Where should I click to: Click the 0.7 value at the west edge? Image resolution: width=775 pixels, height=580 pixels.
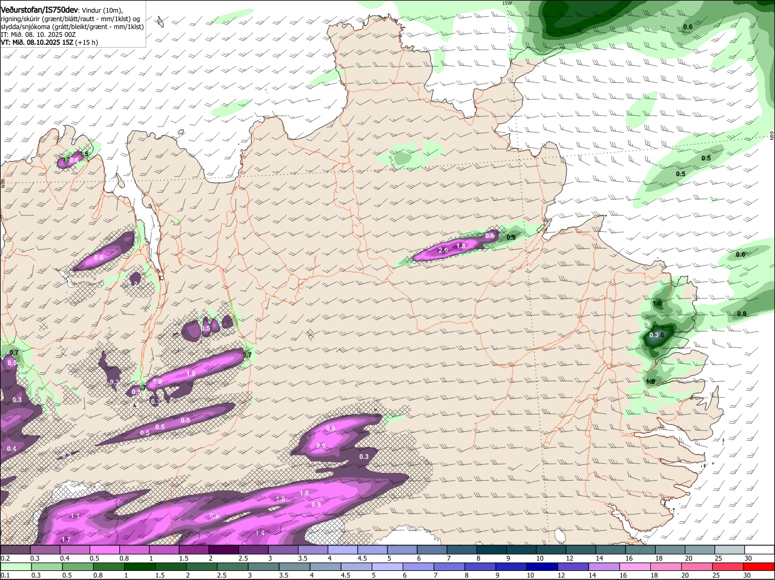click(14, 352)
